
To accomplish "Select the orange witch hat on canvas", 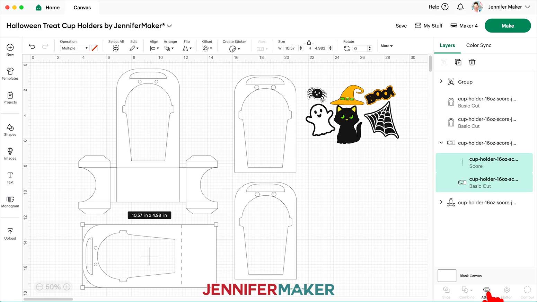I will (347, 95).
